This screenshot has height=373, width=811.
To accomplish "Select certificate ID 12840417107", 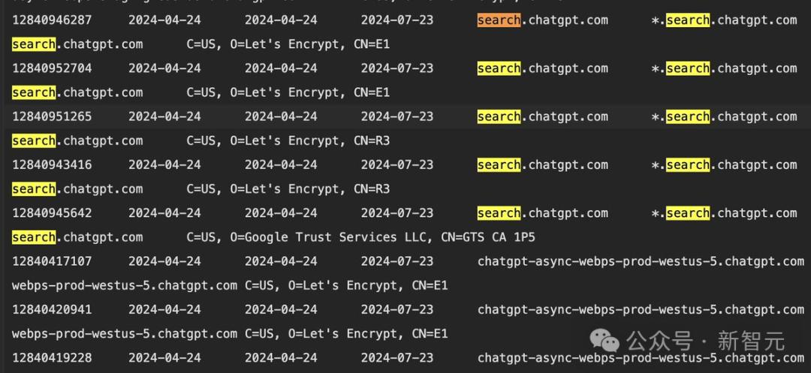I will (52, 261).
